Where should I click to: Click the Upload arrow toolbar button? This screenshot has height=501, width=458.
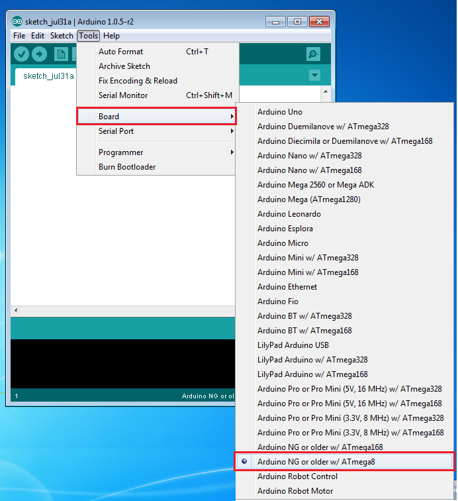coord(39,54)
